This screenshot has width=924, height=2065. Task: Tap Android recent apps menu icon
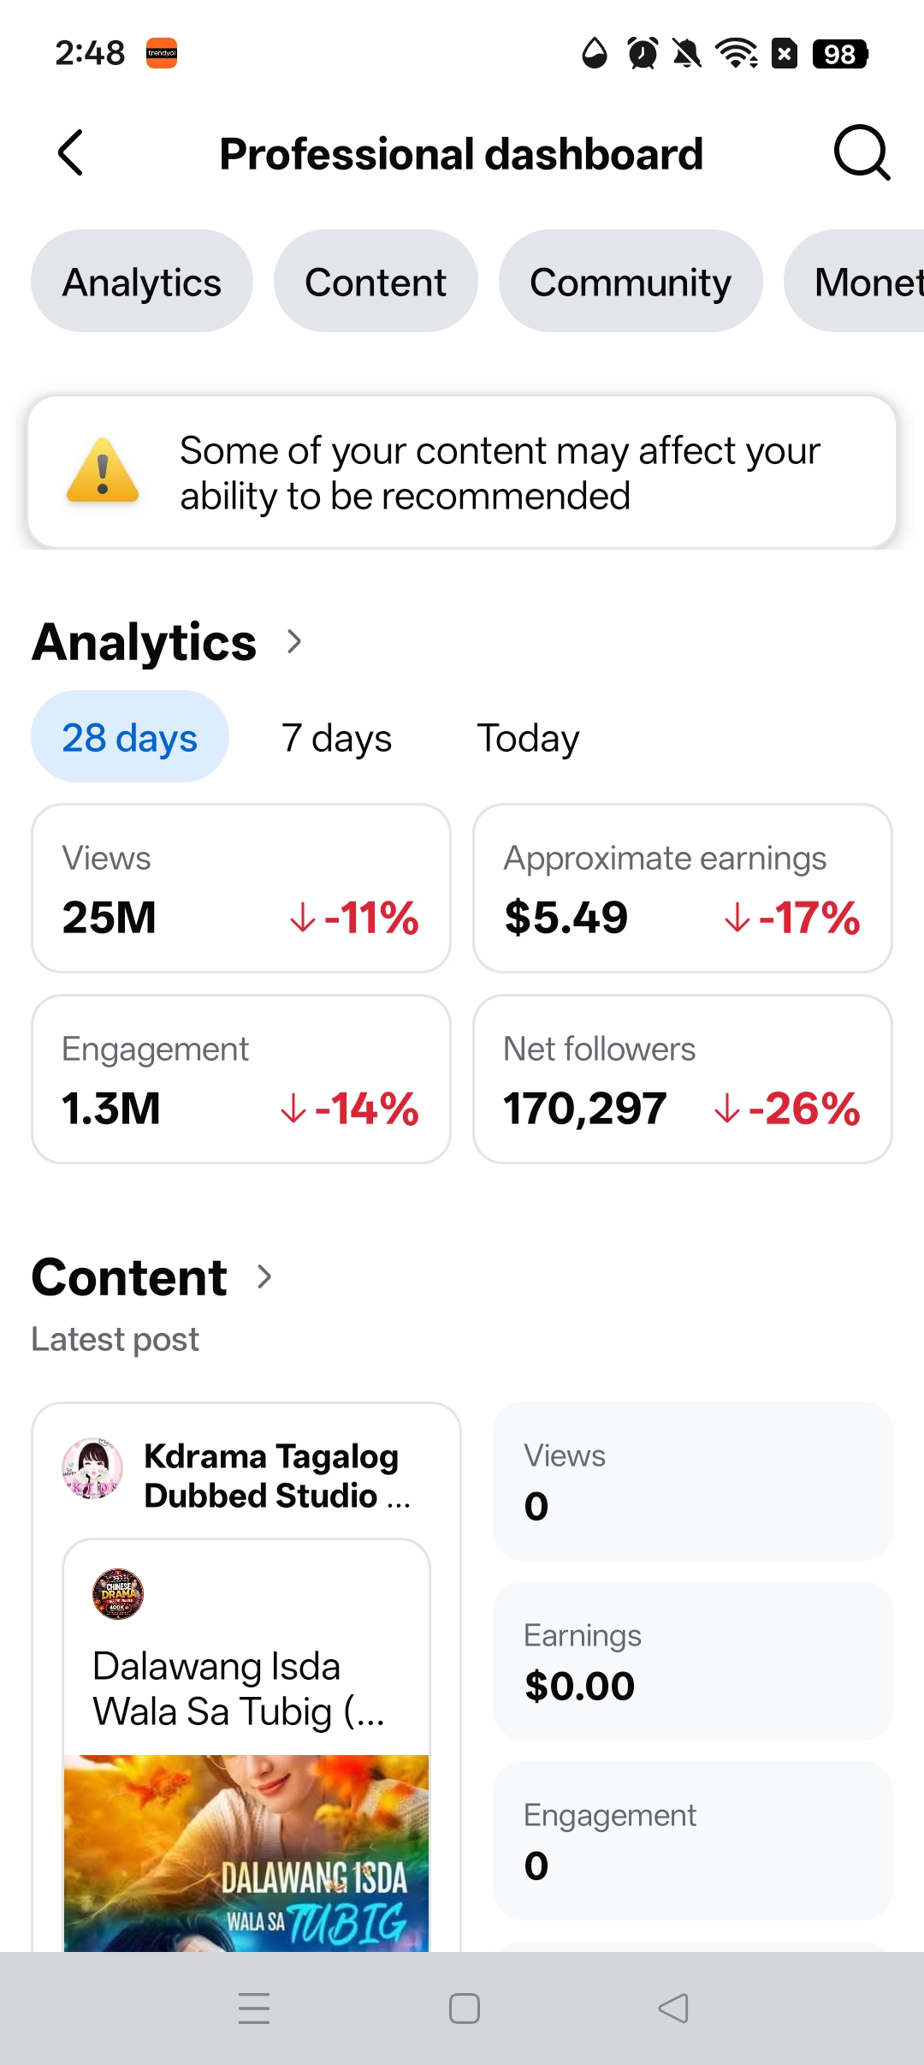click(x=254, y=2008)
